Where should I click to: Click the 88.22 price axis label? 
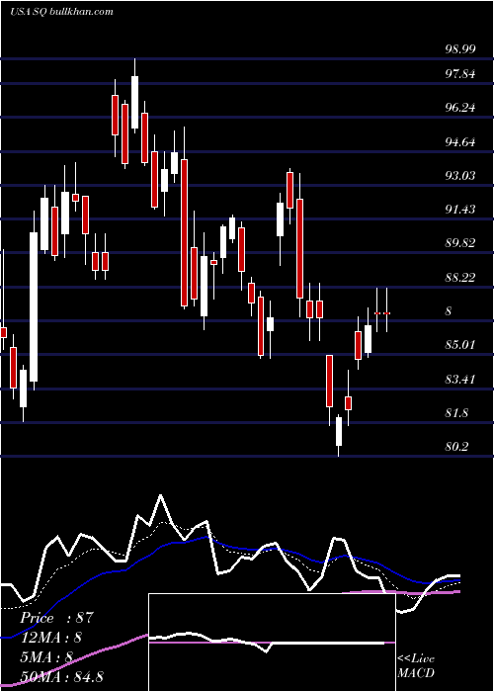(460, 277)
